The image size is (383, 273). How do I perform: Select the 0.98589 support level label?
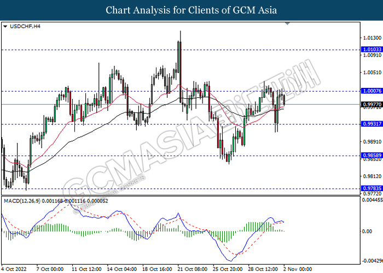pyautogui.click(x=372, y=155)
